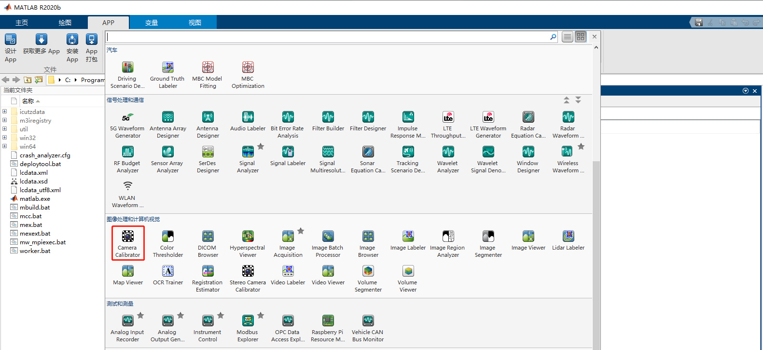Launch the Wavelet Analyzer app
This screenshot has height=350, width=763.
pos(448,159)
